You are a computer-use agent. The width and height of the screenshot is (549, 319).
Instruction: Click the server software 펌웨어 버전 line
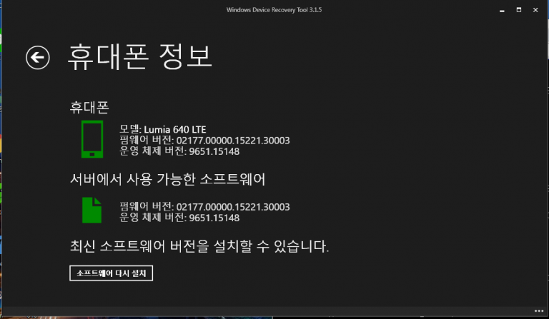point(204,207)
